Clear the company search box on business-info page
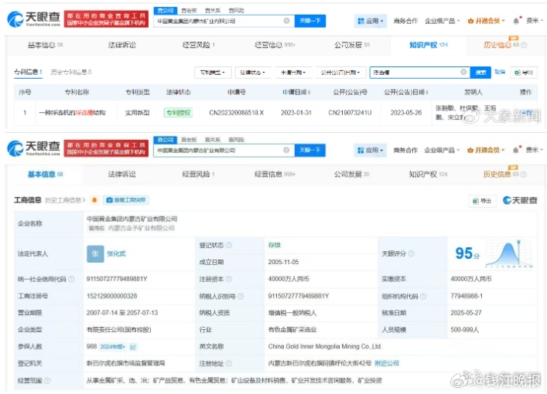 [286, 150]
